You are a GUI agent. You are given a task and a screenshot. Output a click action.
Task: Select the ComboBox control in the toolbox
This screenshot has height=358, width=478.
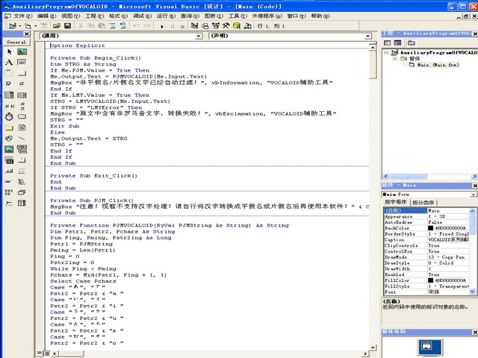click(9, 95)
